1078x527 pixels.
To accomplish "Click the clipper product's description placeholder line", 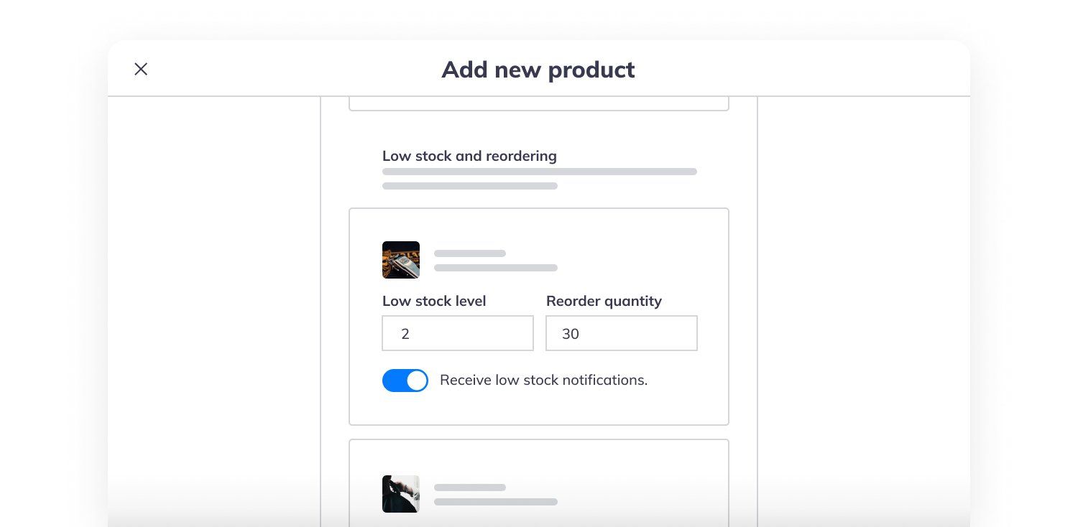I will tap(496, 268).
